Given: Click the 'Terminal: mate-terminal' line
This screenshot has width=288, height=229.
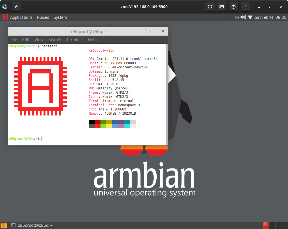Looking at the screenshot, I should [111, 101].
